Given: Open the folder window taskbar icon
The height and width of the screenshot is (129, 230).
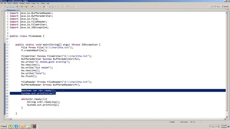Looking at the screenshot, I should [x=28, y=126].
